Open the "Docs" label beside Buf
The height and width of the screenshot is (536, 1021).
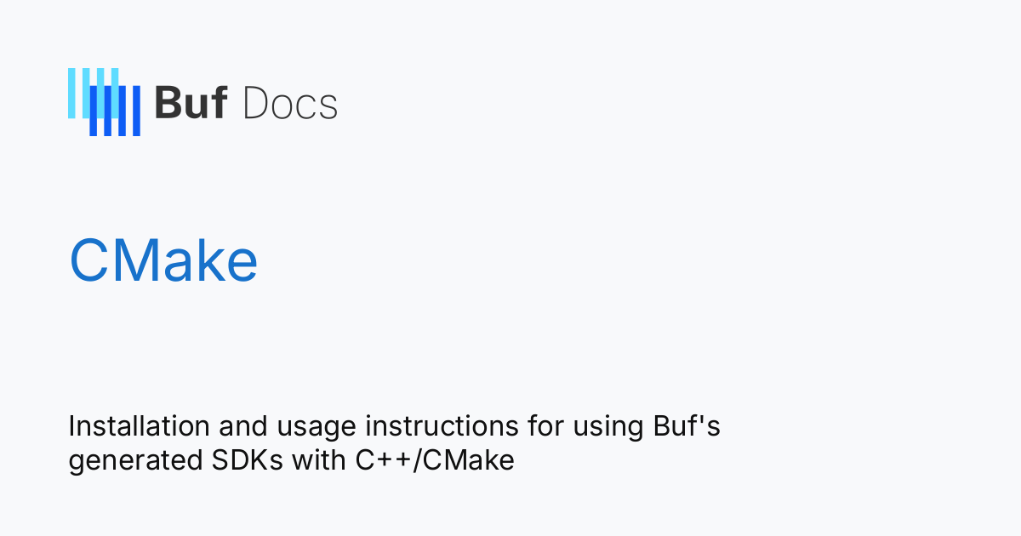coord(290,104)
